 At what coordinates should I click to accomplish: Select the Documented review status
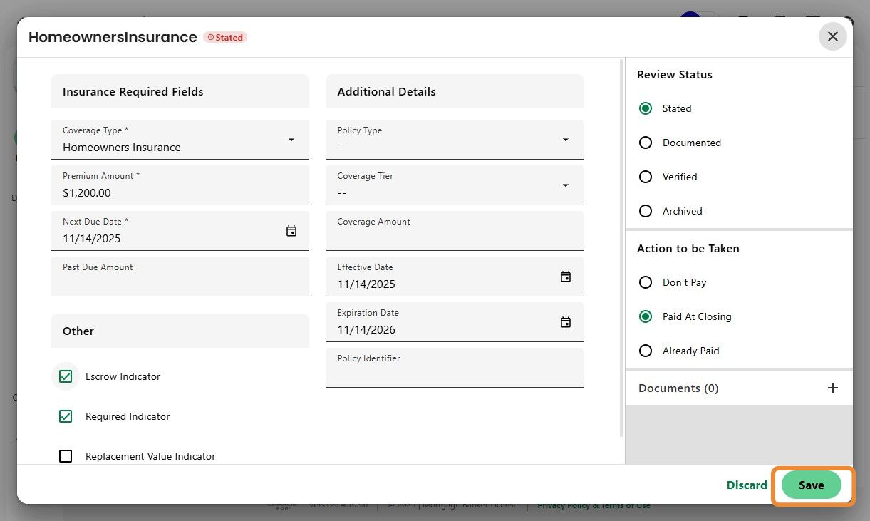coord(646,143)
